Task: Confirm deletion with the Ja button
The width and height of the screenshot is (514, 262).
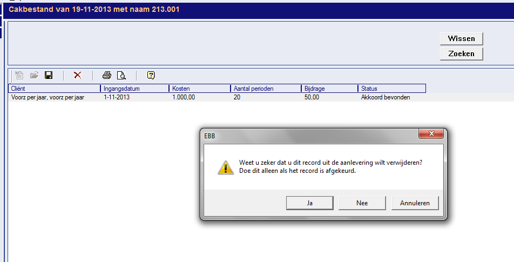Action: pyautogui.click(x=309, y=203)
